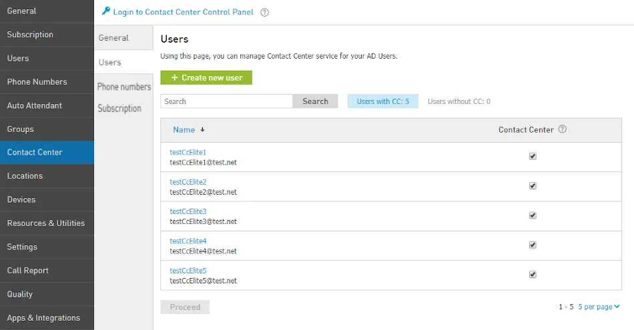
Task: Switch to the Phone numbers sub-tab
Action: click(x=123, y=87)
